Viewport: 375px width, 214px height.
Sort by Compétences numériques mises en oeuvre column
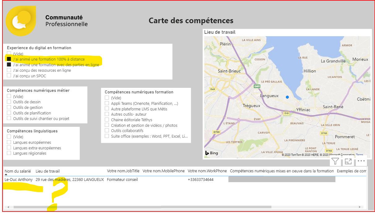point(282,171)
